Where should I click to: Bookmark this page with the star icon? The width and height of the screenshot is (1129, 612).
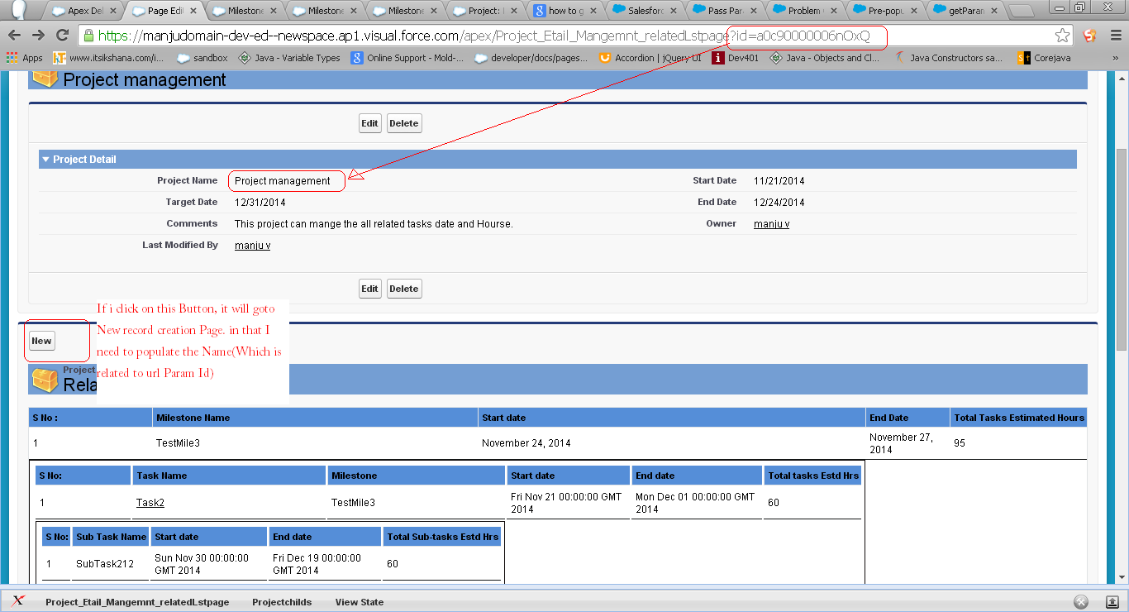pyautogui.click(x=1062, y=36)
